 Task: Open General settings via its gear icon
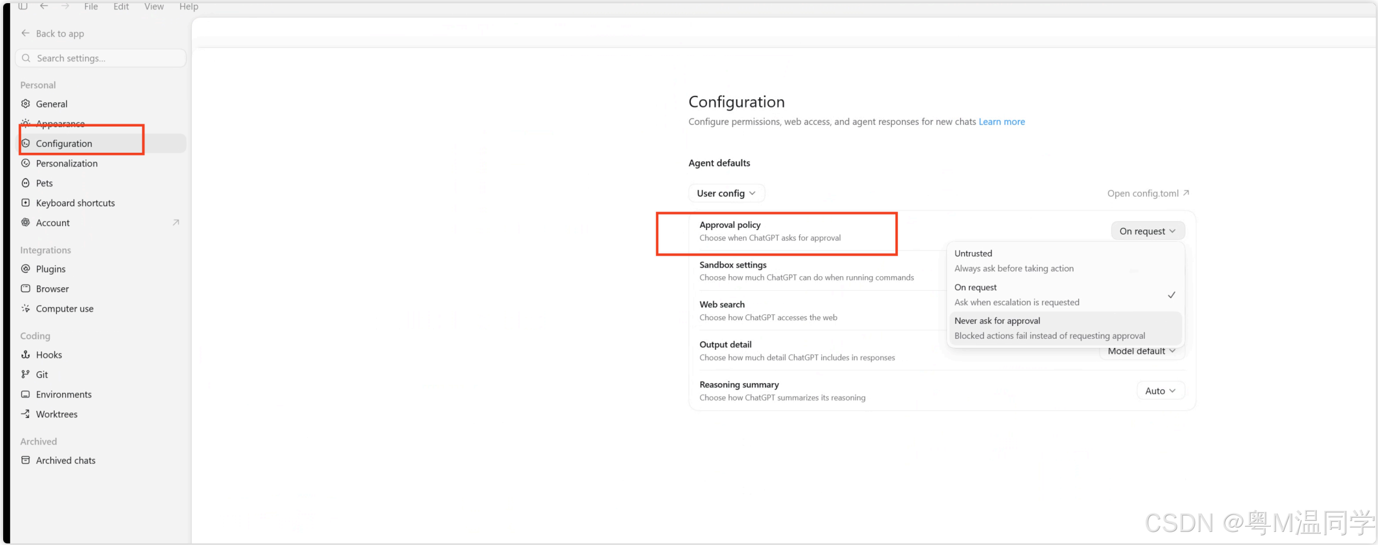pos(25,103)
